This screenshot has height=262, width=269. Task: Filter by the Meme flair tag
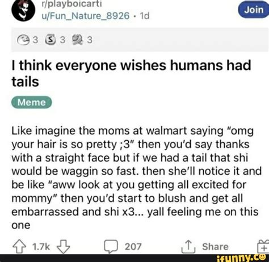click(32, 103)
